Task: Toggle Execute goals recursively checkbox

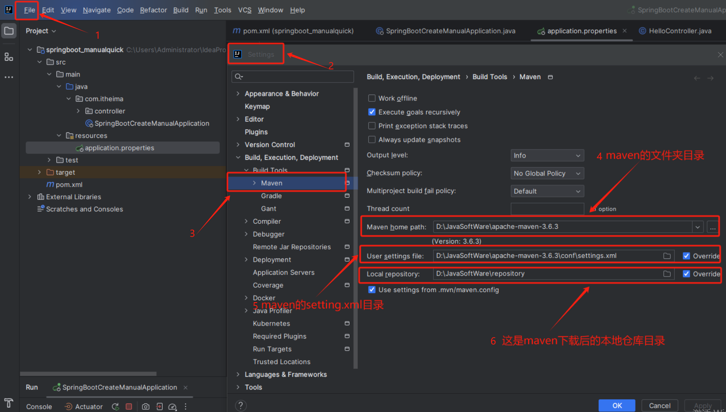Action: [372, 112]
